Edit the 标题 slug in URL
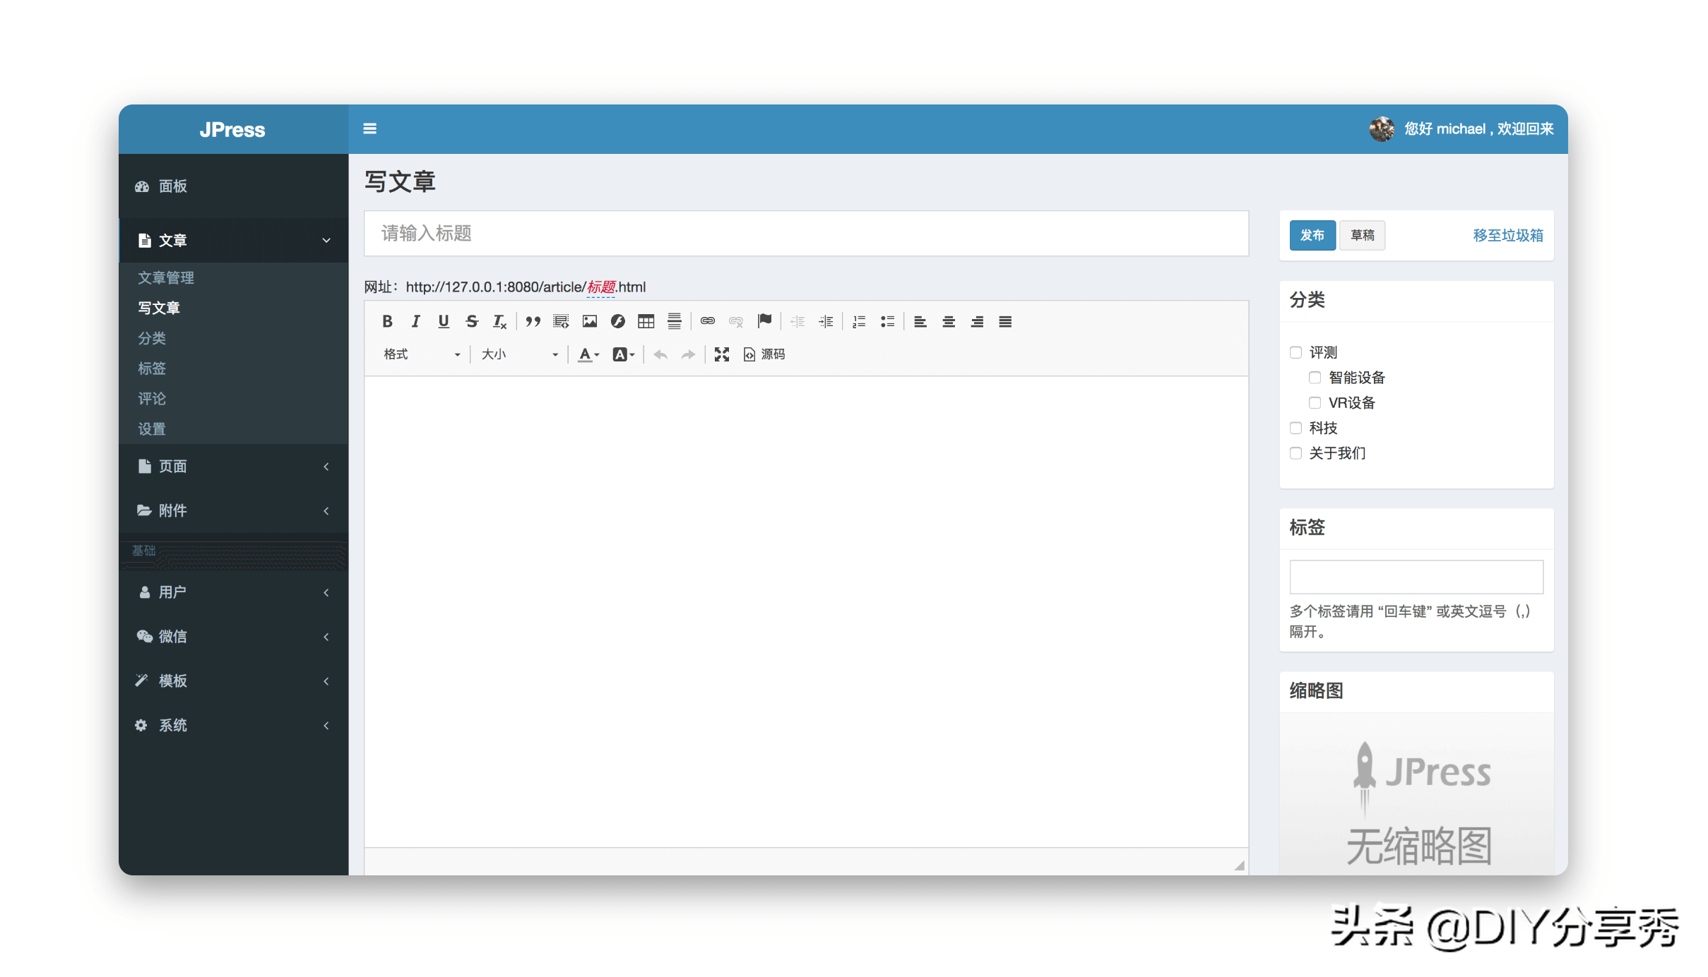This screenshot has height=977, width=1708. (601, 287)
